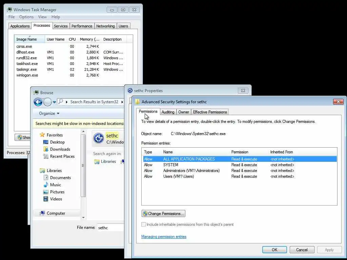
Task: Click the File name input field
Action: 111,227
